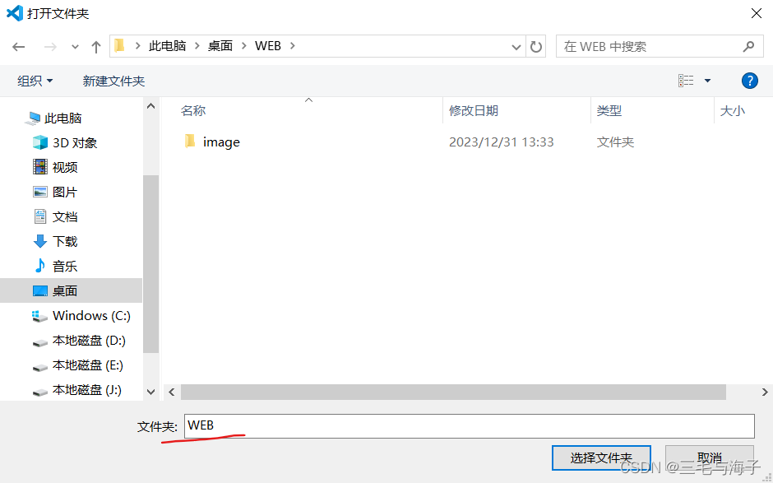The height and width of the screenshot is (483, 773).
Task: Select 此电脑 in navigation tree
Action: 63,118
